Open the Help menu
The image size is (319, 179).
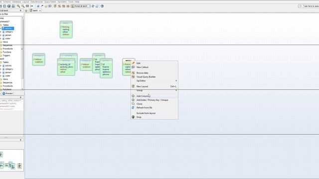(x=77, y=1)
